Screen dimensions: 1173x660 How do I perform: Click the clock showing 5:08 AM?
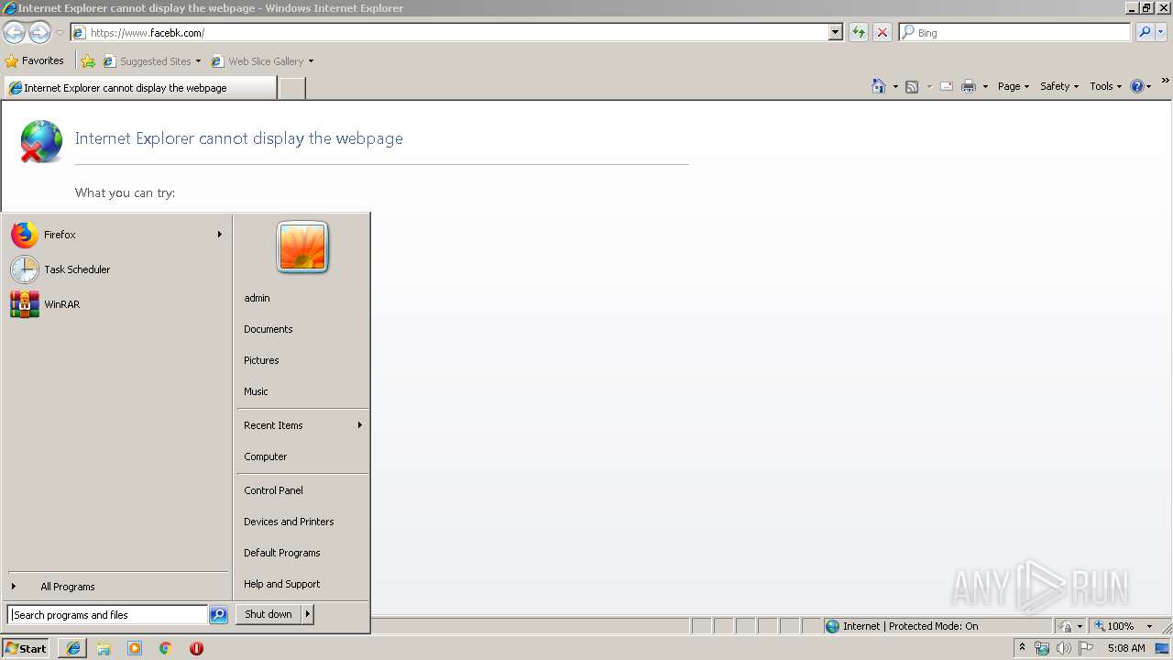coord(1125,648)
